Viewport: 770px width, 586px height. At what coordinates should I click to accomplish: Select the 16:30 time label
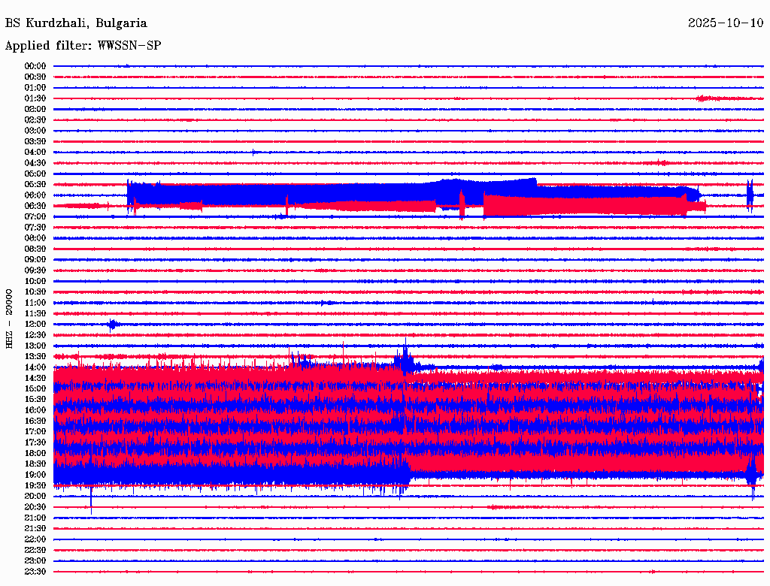click(x=35, y=421)
